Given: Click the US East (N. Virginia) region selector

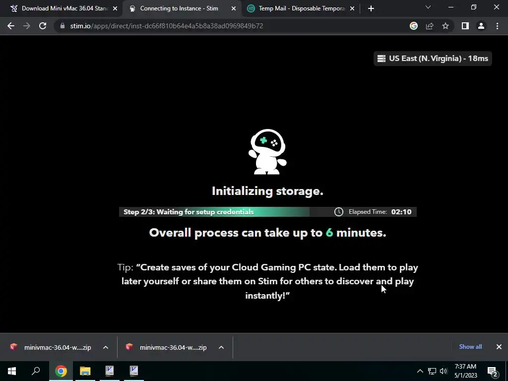Looking at the screenshot, I should pyautogui.click(x=433, y=59).
